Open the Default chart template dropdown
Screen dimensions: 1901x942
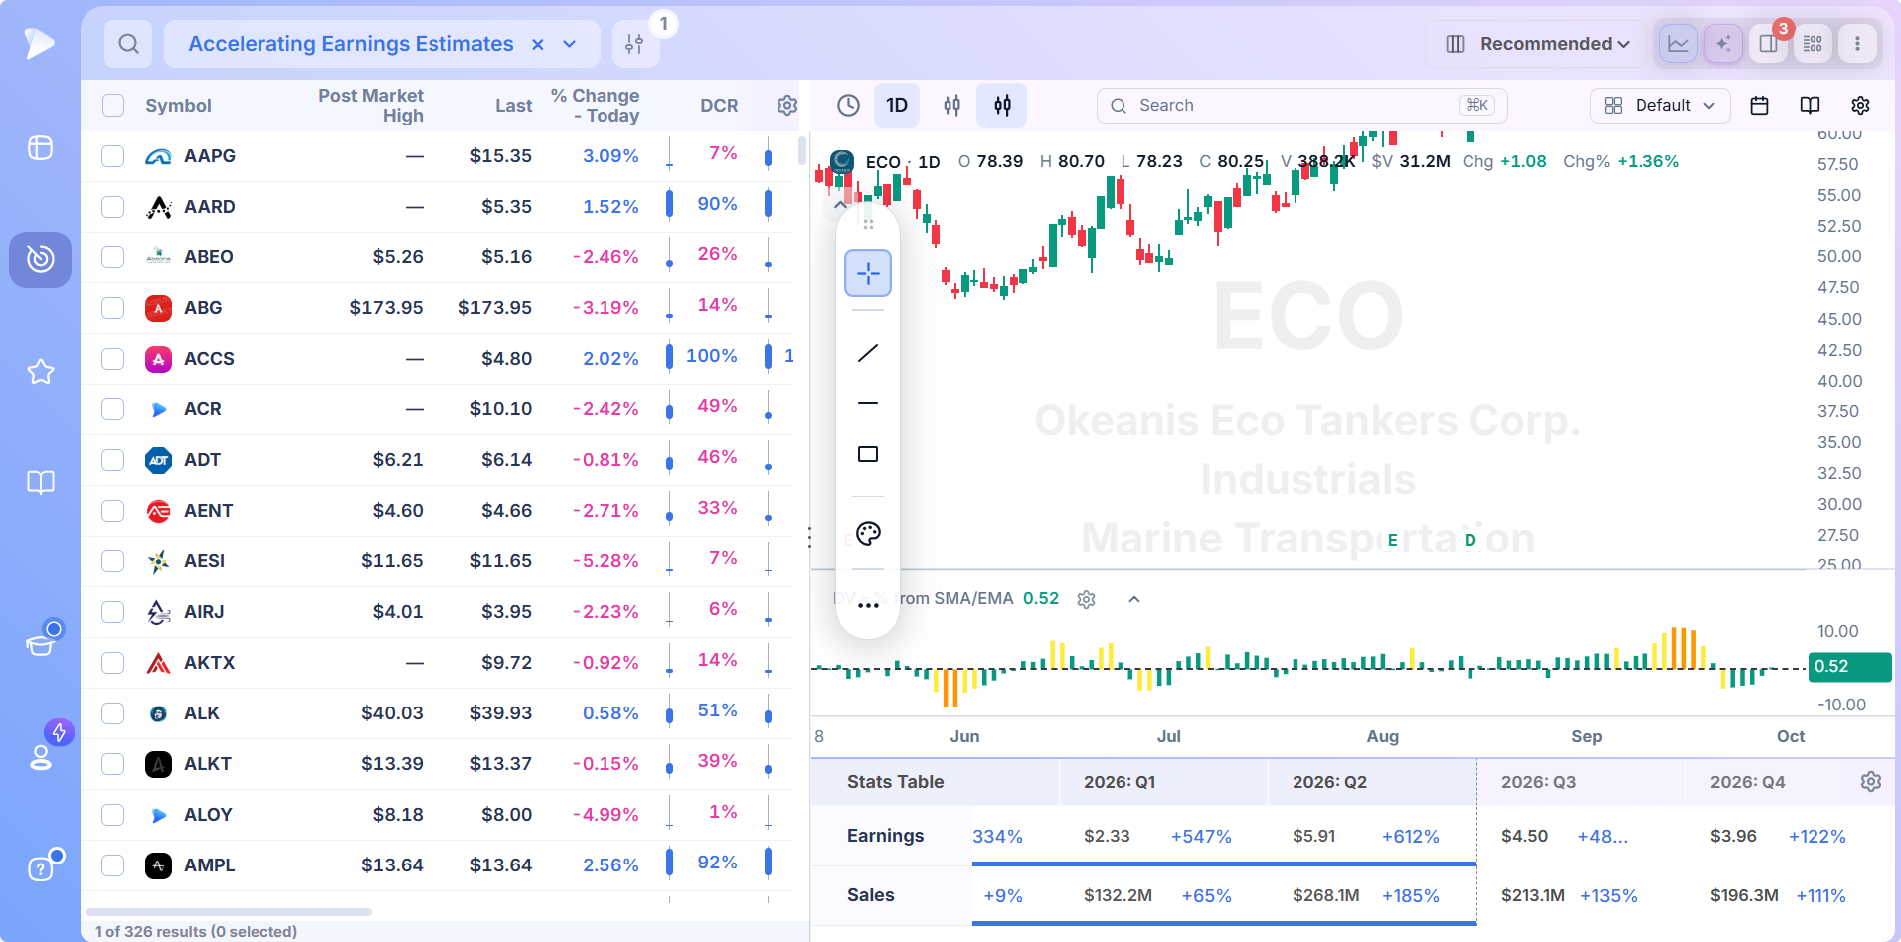point(1659,106)
